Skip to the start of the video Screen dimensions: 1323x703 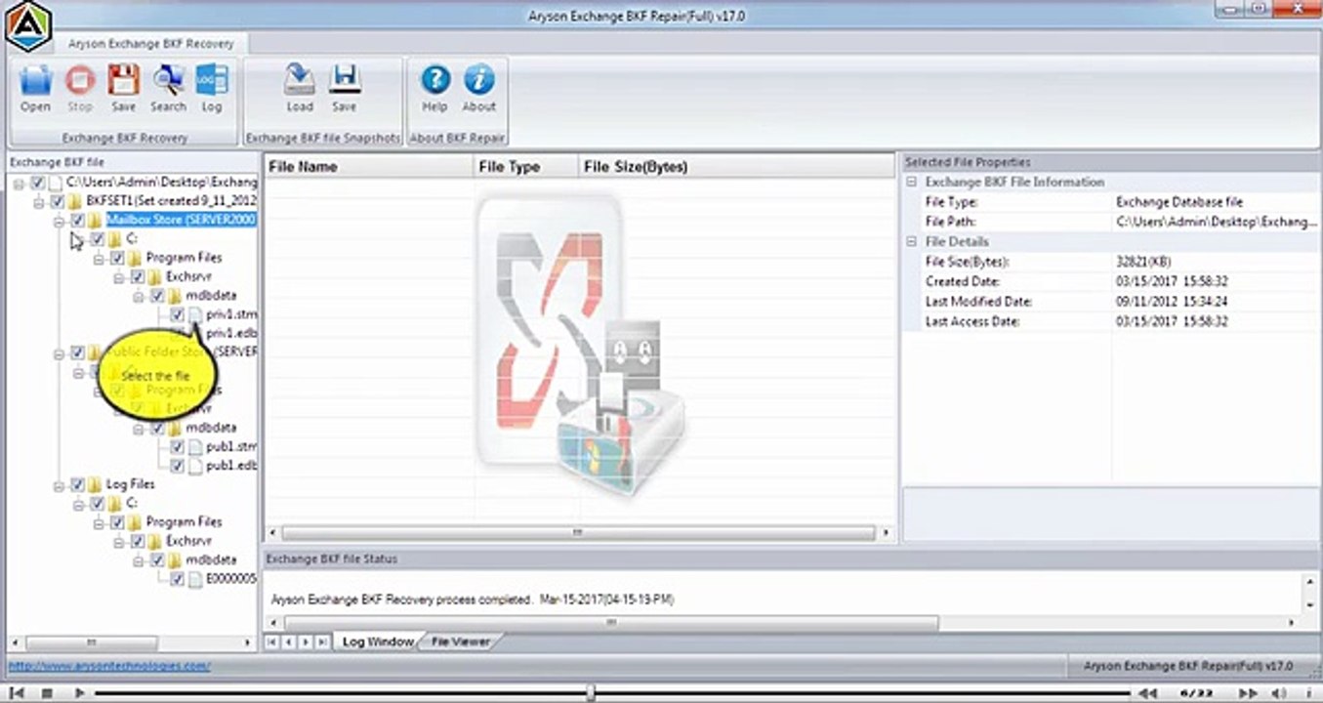tap(16, 692)
